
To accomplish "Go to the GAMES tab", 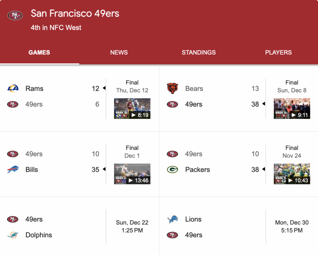I will coord(39,52).
